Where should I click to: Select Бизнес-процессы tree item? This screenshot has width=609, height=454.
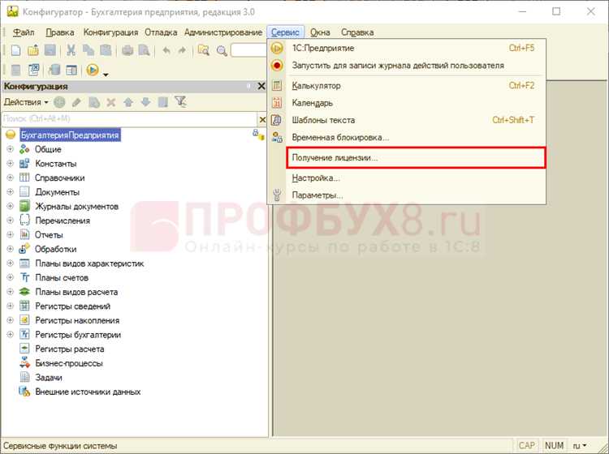[69, 363]
